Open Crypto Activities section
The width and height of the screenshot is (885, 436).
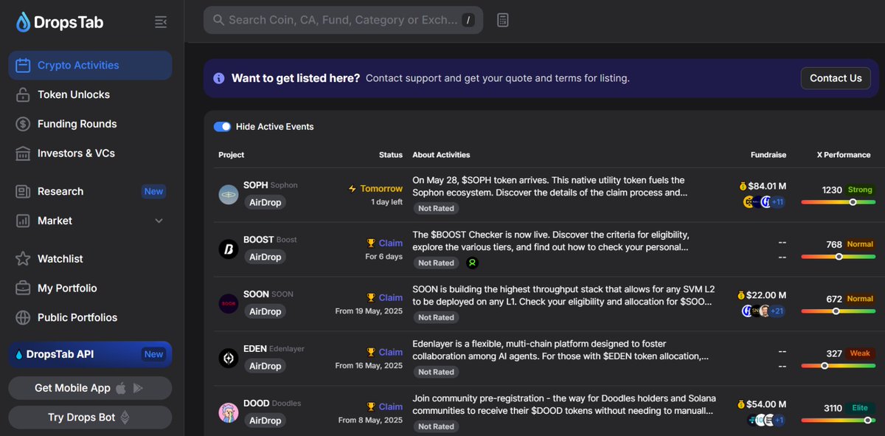[90, 65]
